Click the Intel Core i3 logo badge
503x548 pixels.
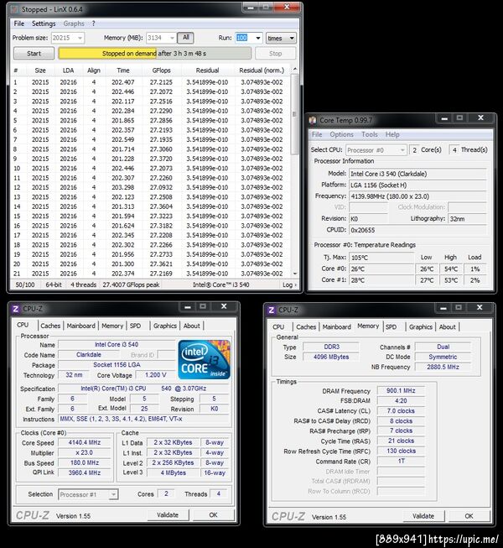coord(205,360)
